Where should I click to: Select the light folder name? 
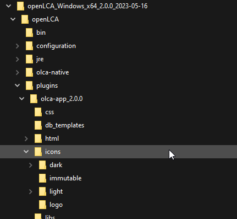tap(56, 191)
